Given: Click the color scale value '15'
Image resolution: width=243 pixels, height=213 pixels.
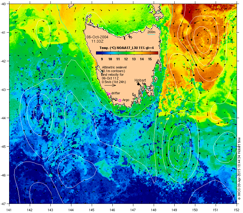Looking at the screenshot, I should pos(150,59).
